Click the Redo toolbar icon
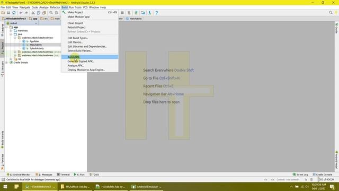339x191 pixels. [26, 13]
